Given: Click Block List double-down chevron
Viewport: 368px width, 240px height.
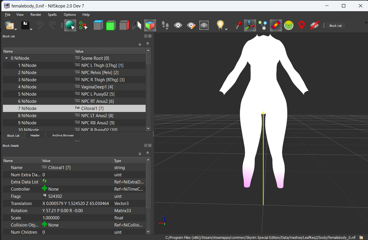Looking at the screenshot, I should click(140, 44).
